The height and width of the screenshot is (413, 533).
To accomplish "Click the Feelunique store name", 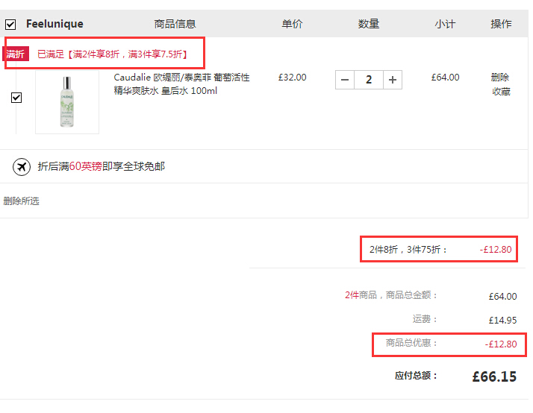I will point(54,24).
